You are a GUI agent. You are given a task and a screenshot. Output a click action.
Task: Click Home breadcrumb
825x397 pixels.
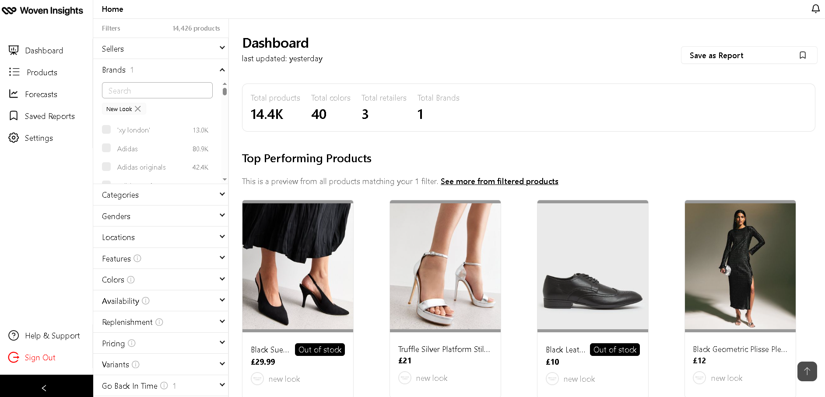point(112,9)
